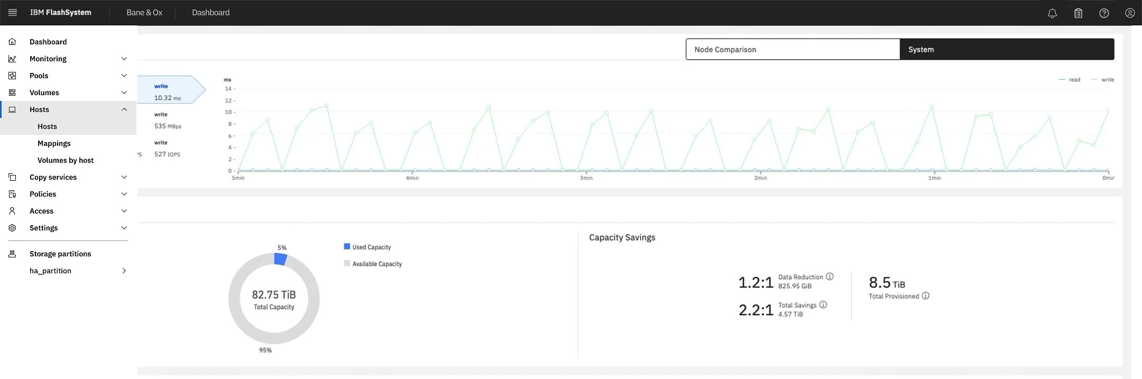The width and height of the screenshot is (1142, 379).
Task: Click the 825.95 GiB value
Action: point(795,286)
